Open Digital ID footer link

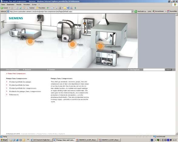point(62,134)
